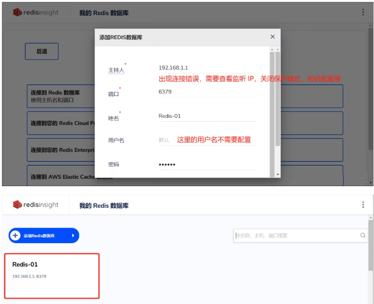Screen dimensions: 374x304
Task: Click the search magnifier icon
Action: tap(363, 235)
